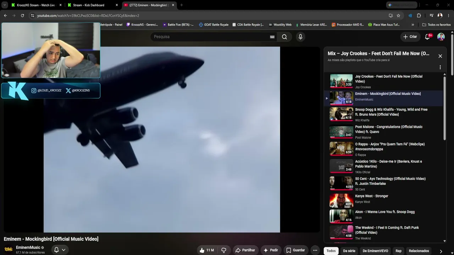Bookmark this page with the star icon

[x=398, y=16]
